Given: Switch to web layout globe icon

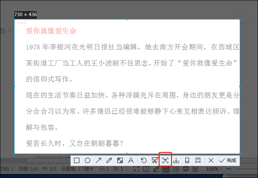Looking at the screenshot, I should coord(186,169).
